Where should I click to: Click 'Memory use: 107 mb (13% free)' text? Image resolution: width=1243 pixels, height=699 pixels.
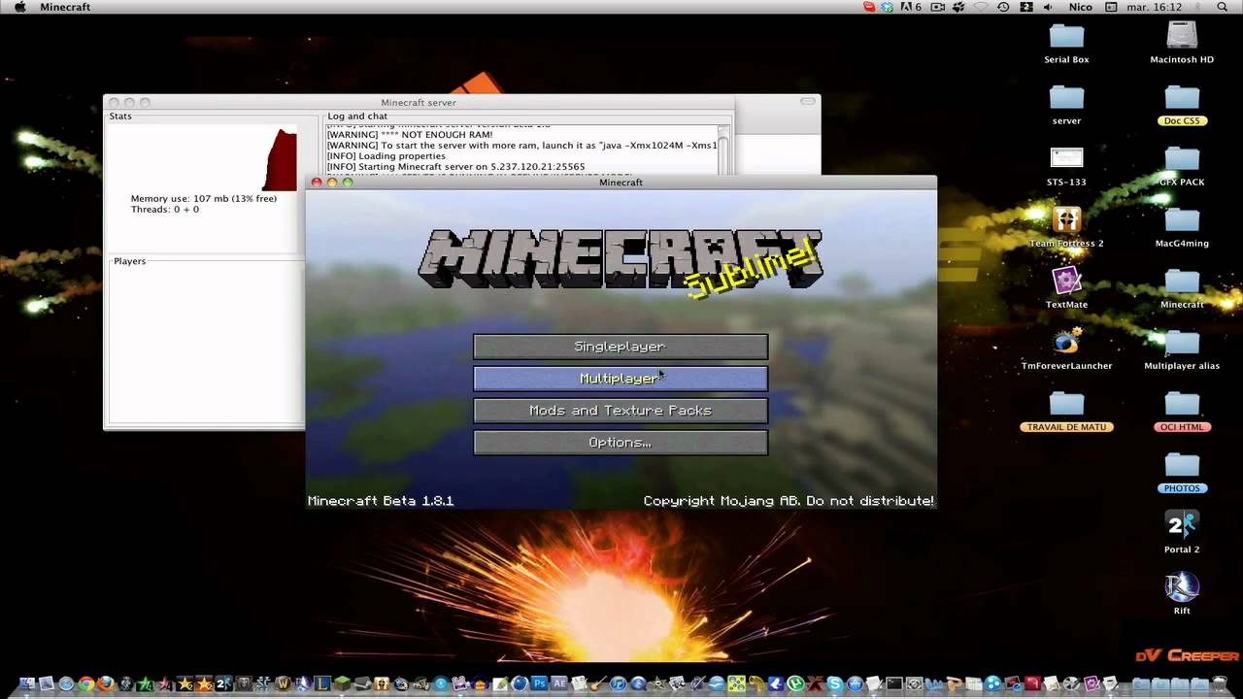(x=204, y=198)
